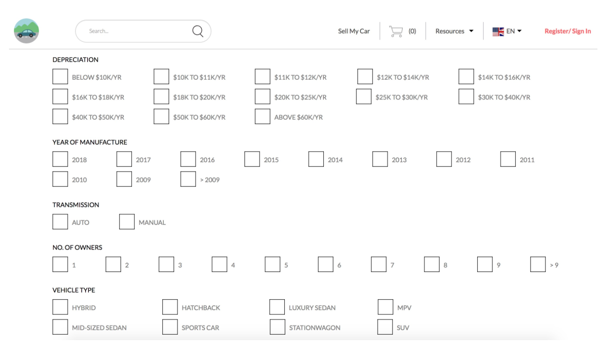
Task: Select the > 2009 year checkbox
Action: (x=188, y=179)
